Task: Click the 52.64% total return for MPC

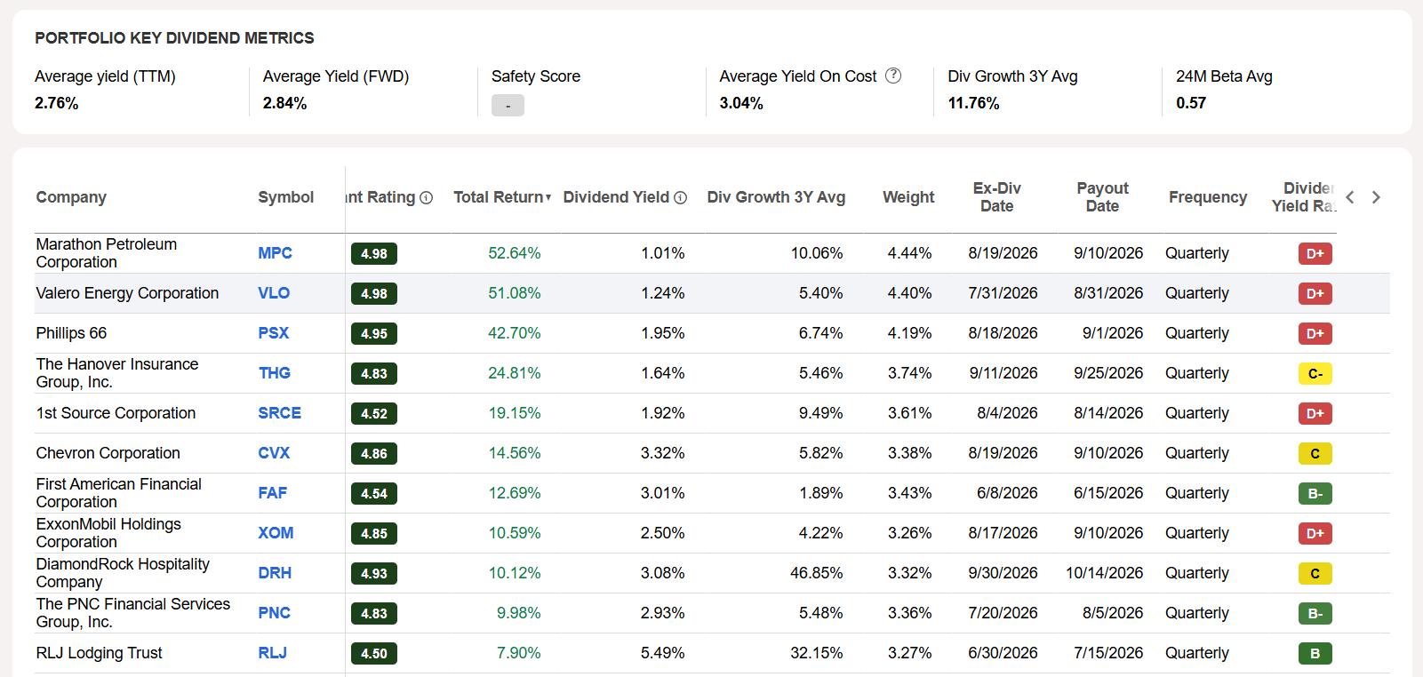Action: pos(514,253)
